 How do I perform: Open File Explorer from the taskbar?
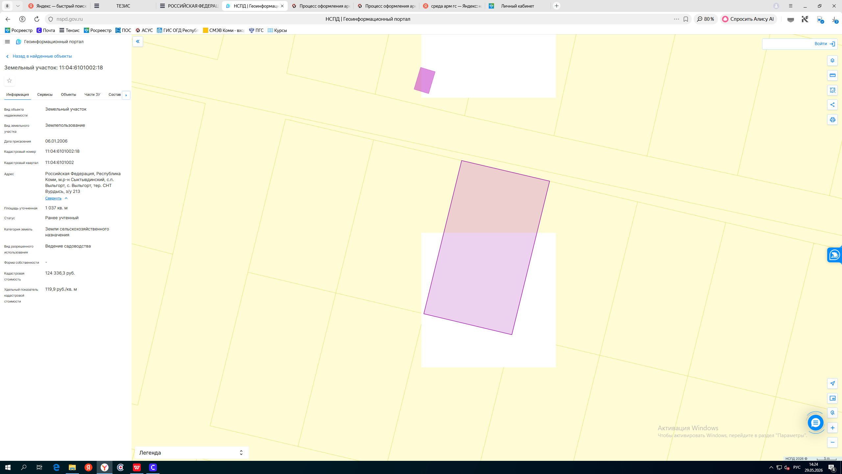pos(72,467)
